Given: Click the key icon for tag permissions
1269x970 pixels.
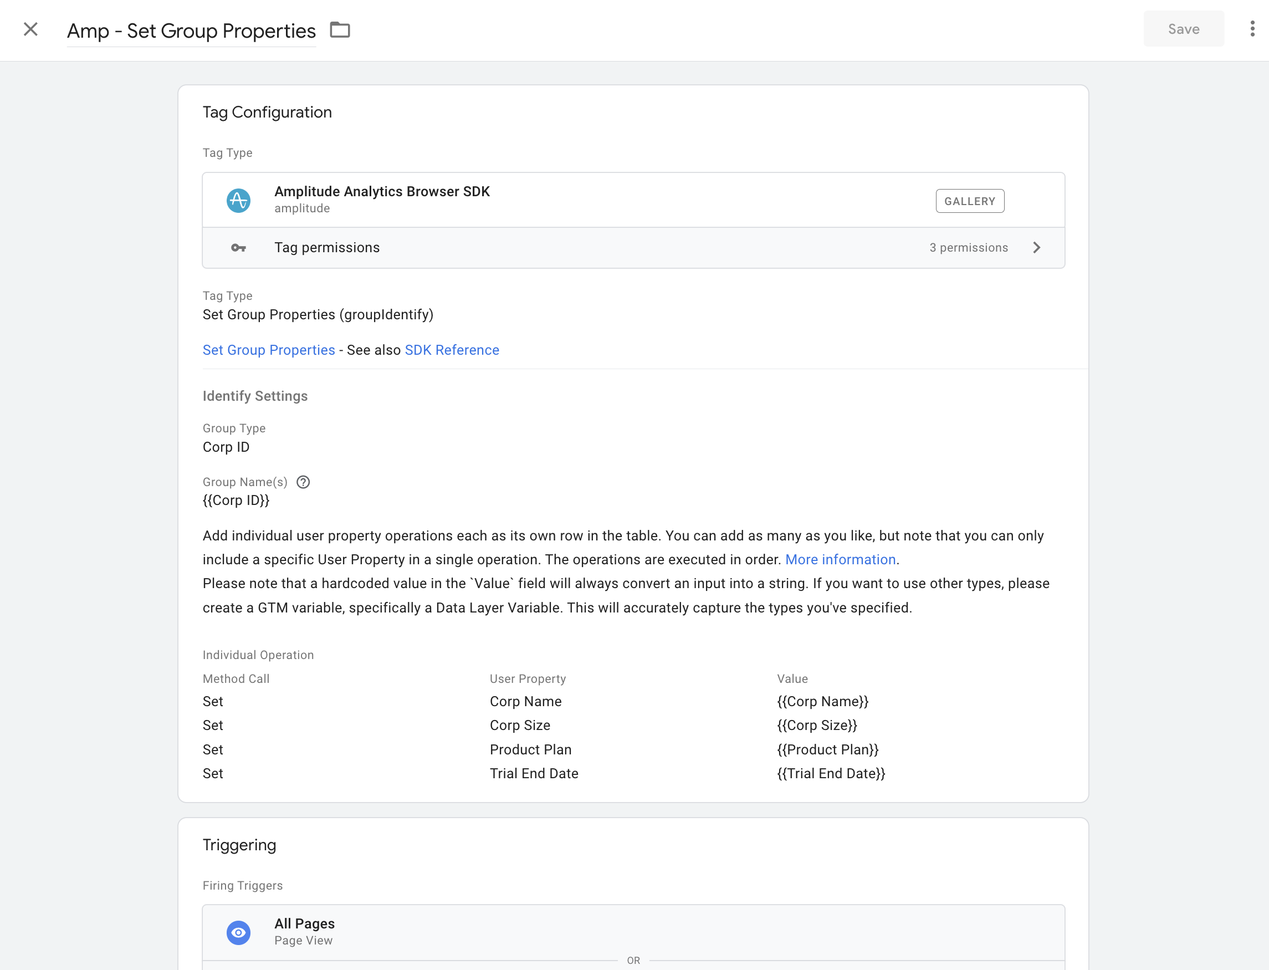Looking at the screenshot, I should click(x=238, y=248).
